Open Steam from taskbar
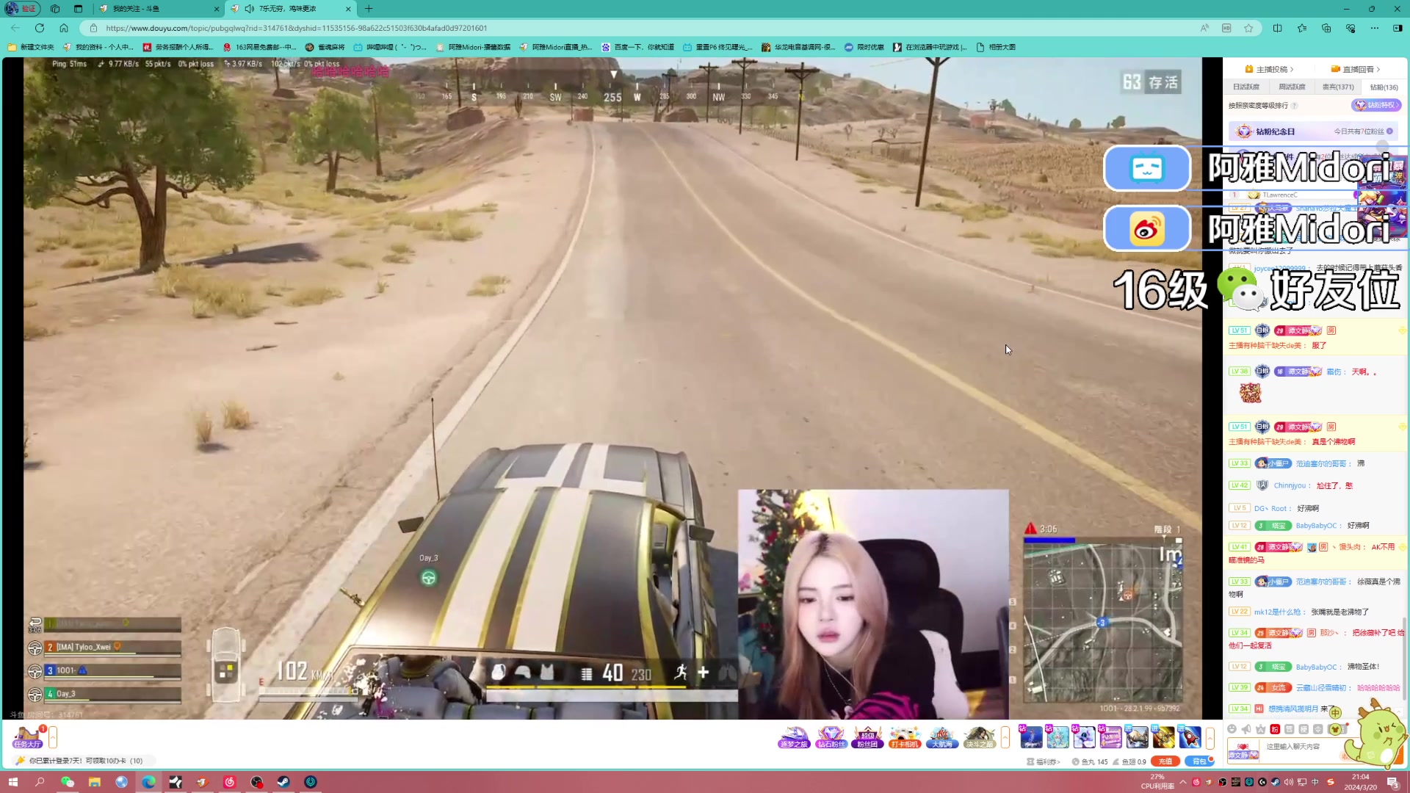This screenshot has height=793, width=1410. [283, 782]
